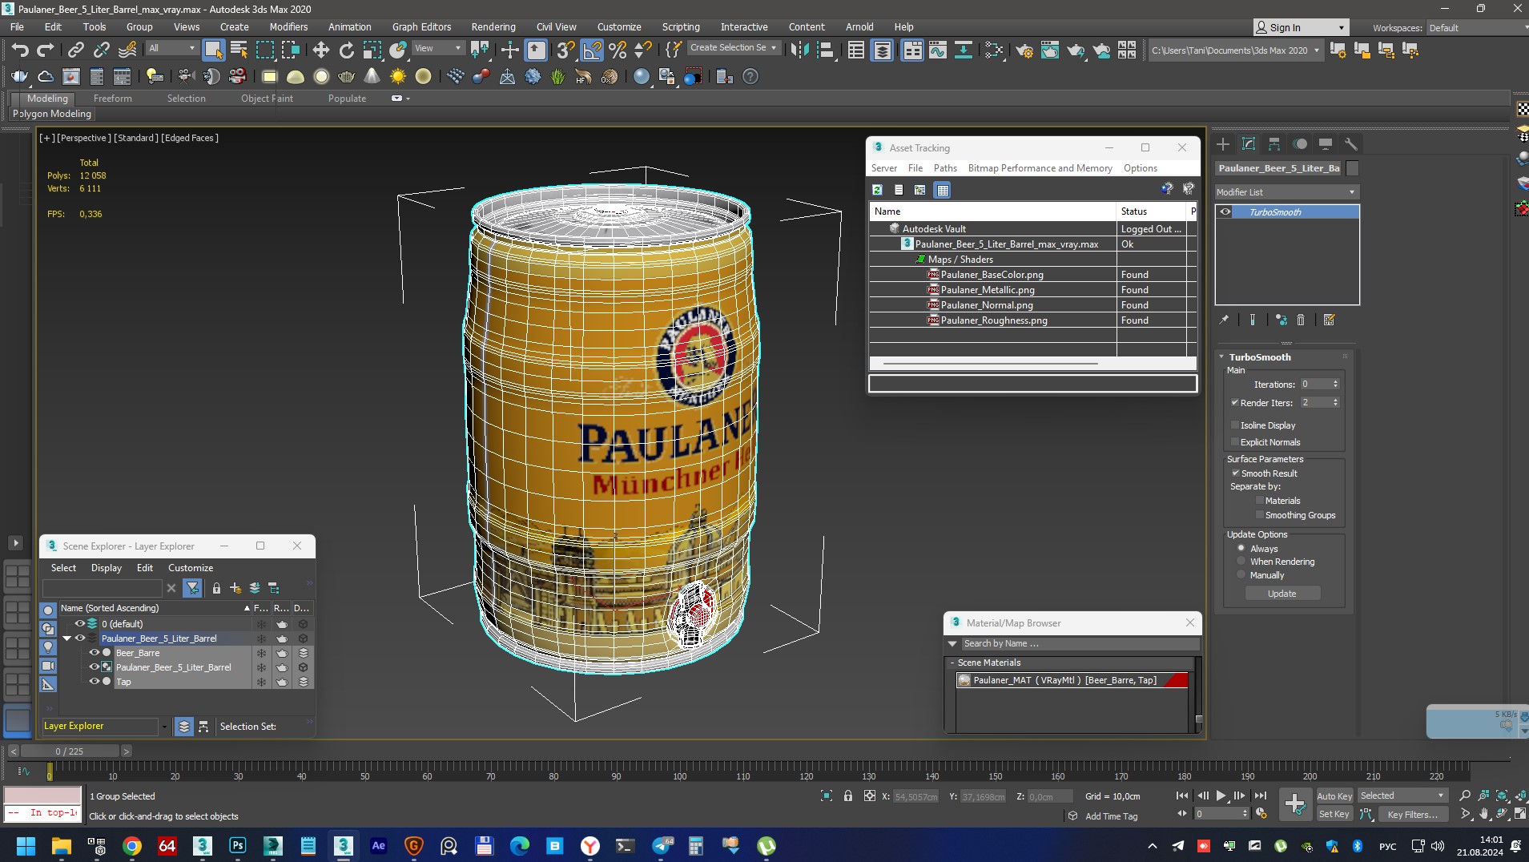Open the Modify command panel tab
Image resolution: width=1529 pixels, height=862 pixels.
1249,144
